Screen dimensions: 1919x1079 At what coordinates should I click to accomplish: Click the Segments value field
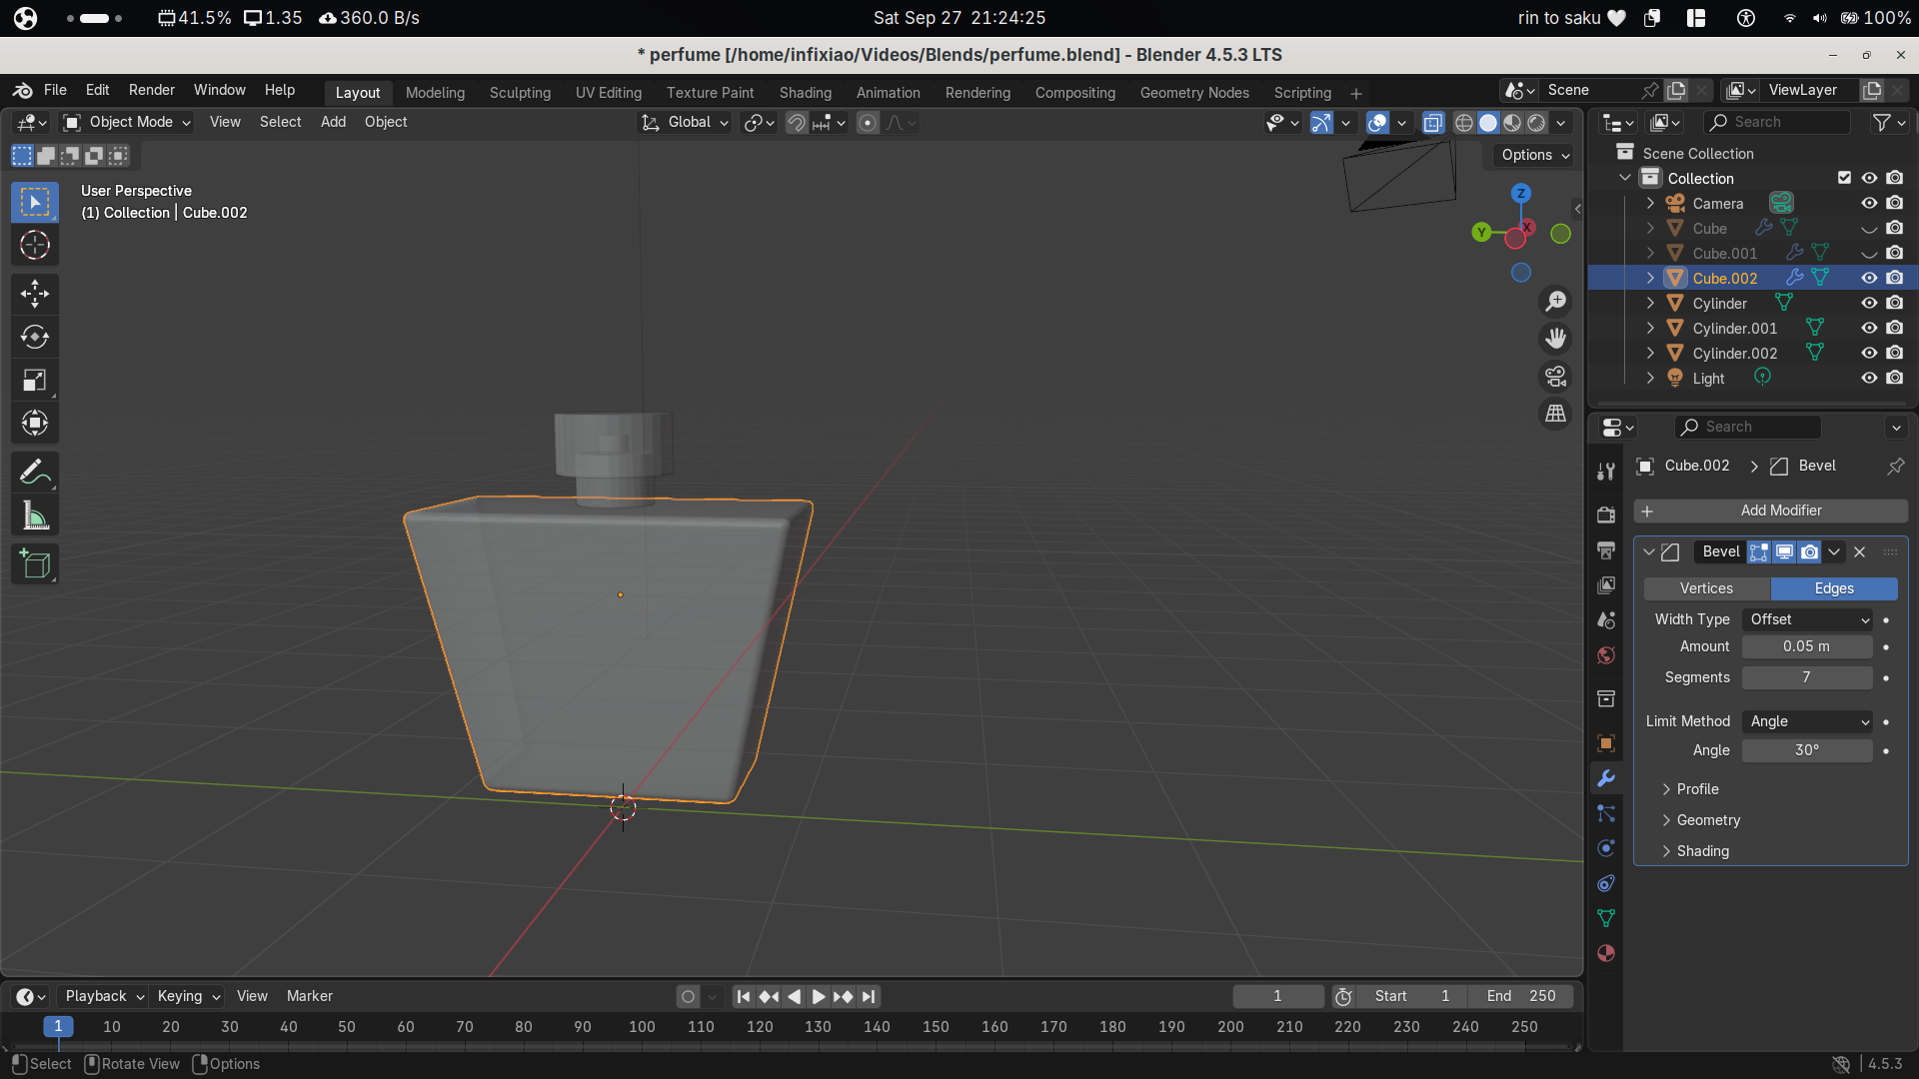[1806, 677]
